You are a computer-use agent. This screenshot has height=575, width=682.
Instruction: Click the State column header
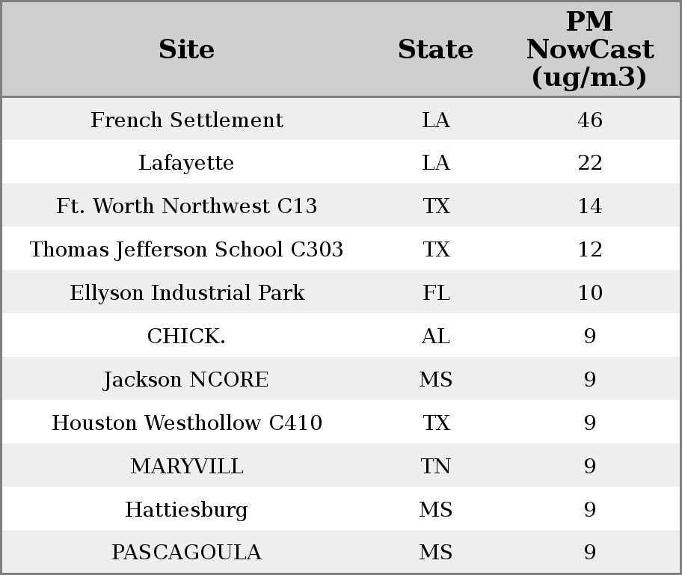point(435,49)
